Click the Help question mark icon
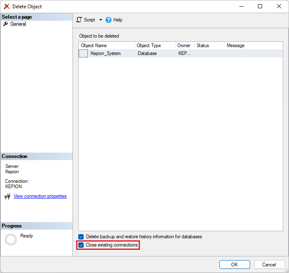This screenshot has width=289, height=273. point(108,20)
